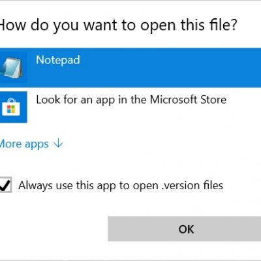Open the More apps link
This screenshot has width=261, height=261.
(x=31, y=144)
